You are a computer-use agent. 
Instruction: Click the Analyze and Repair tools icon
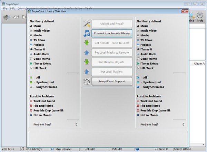coord(87,24)
